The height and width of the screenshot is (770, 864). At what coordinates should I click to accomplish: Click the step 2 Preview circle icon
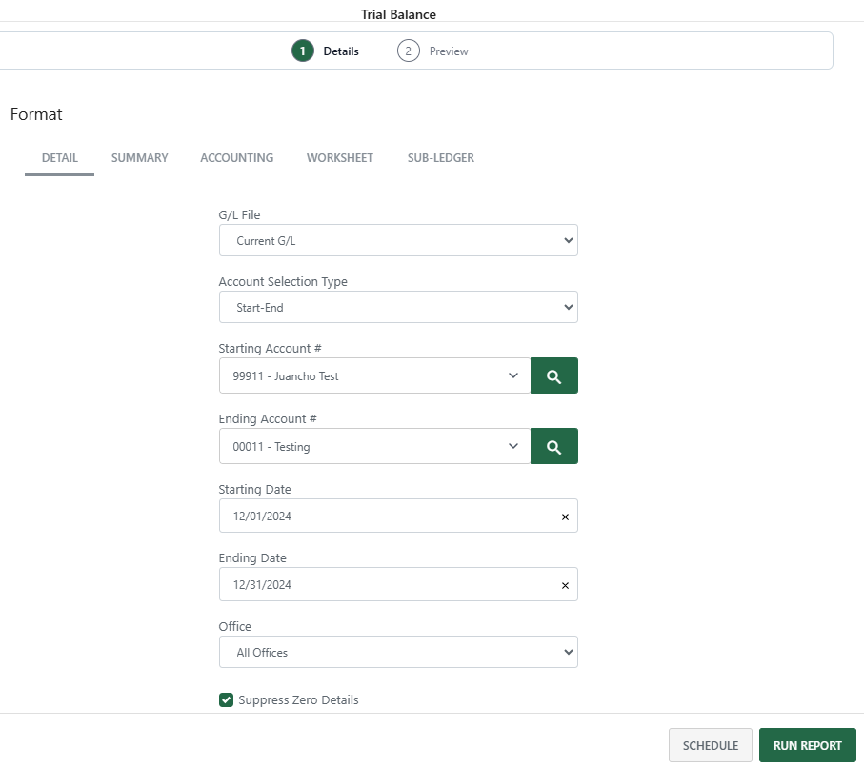click(x=408, y=51)
